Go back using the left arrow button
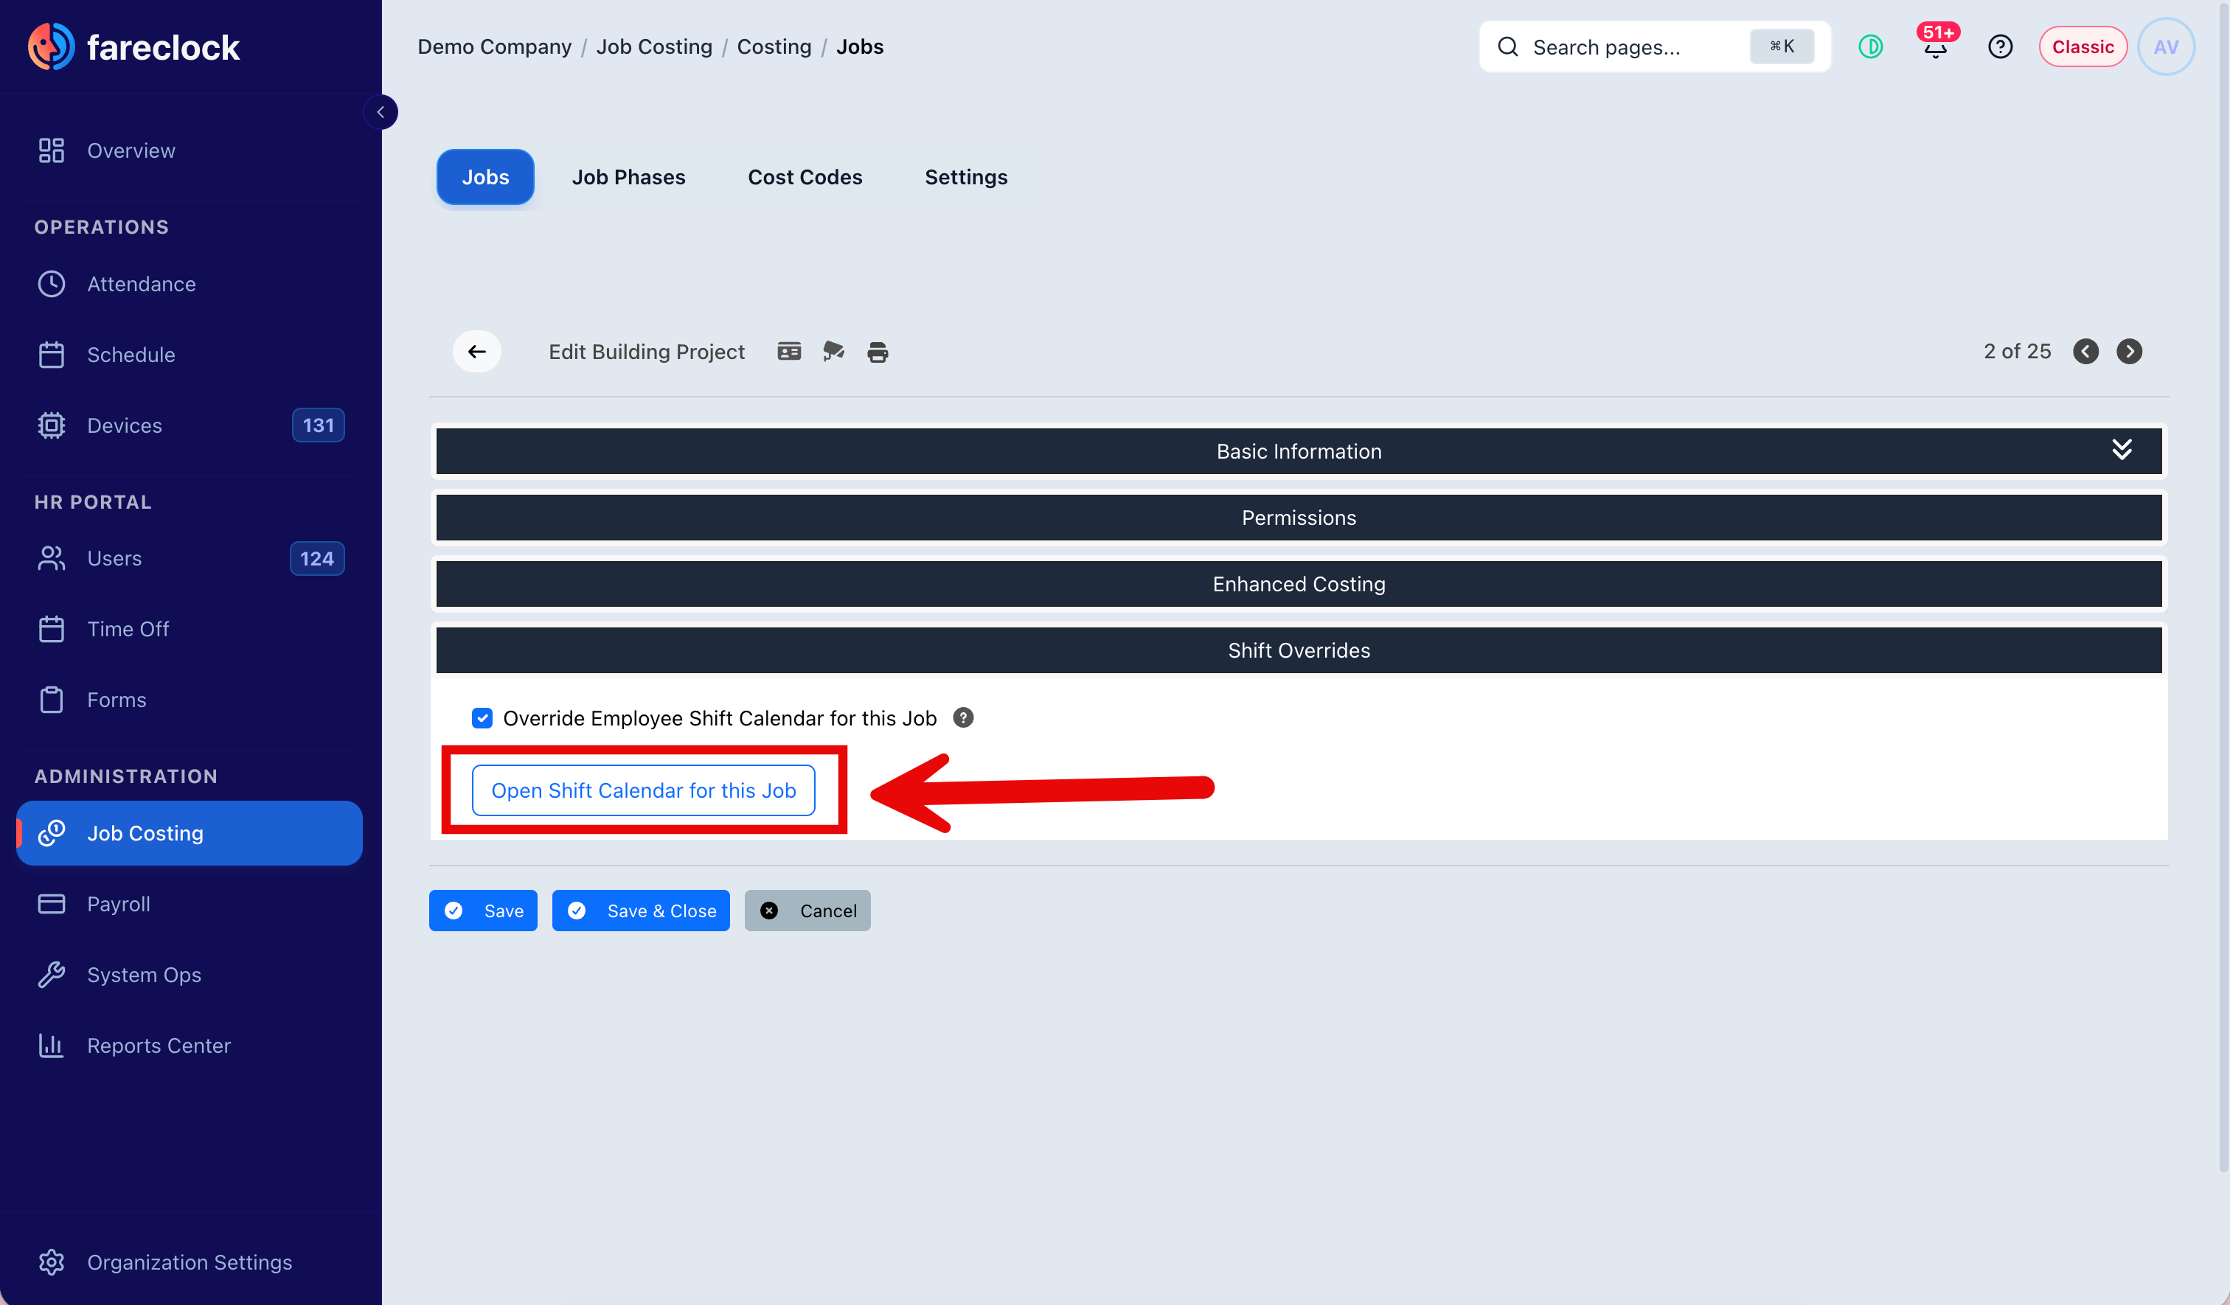2230x1305 pixels. [x=477, y=351]
